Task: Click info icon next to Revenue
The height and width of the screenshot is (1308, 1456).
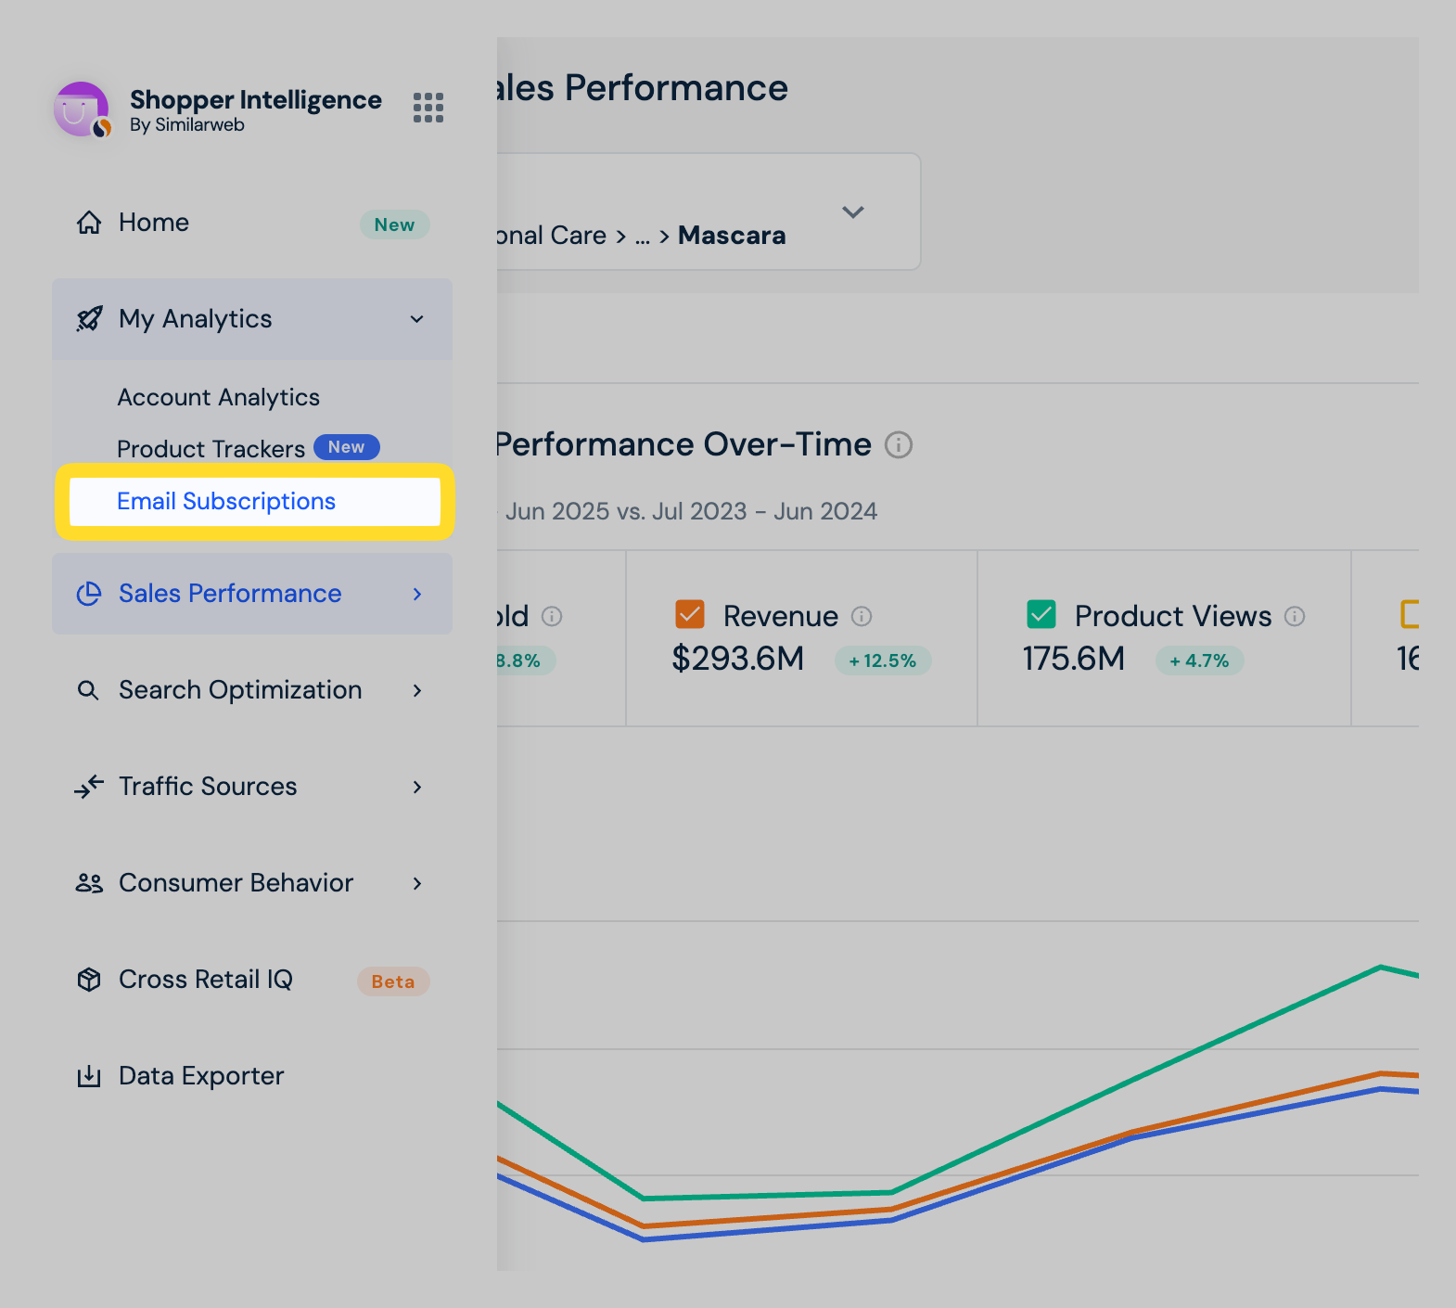Action: [x=862, y=616]
